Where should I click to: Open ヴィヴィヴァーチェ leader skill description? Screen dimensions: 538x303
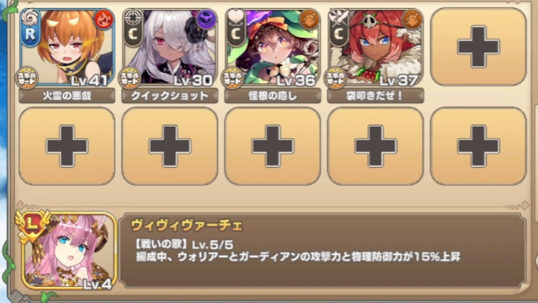click(x=323, y=251)
